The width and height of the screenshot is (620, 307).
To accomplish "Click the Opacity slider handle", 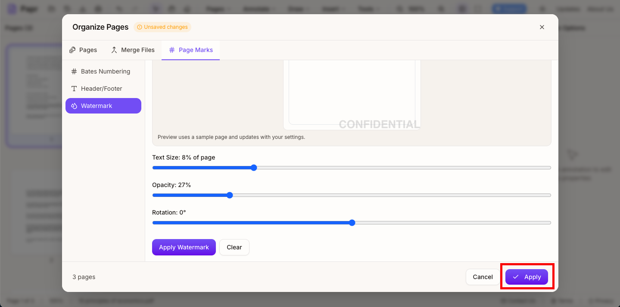I will click(x=229, y=195).
